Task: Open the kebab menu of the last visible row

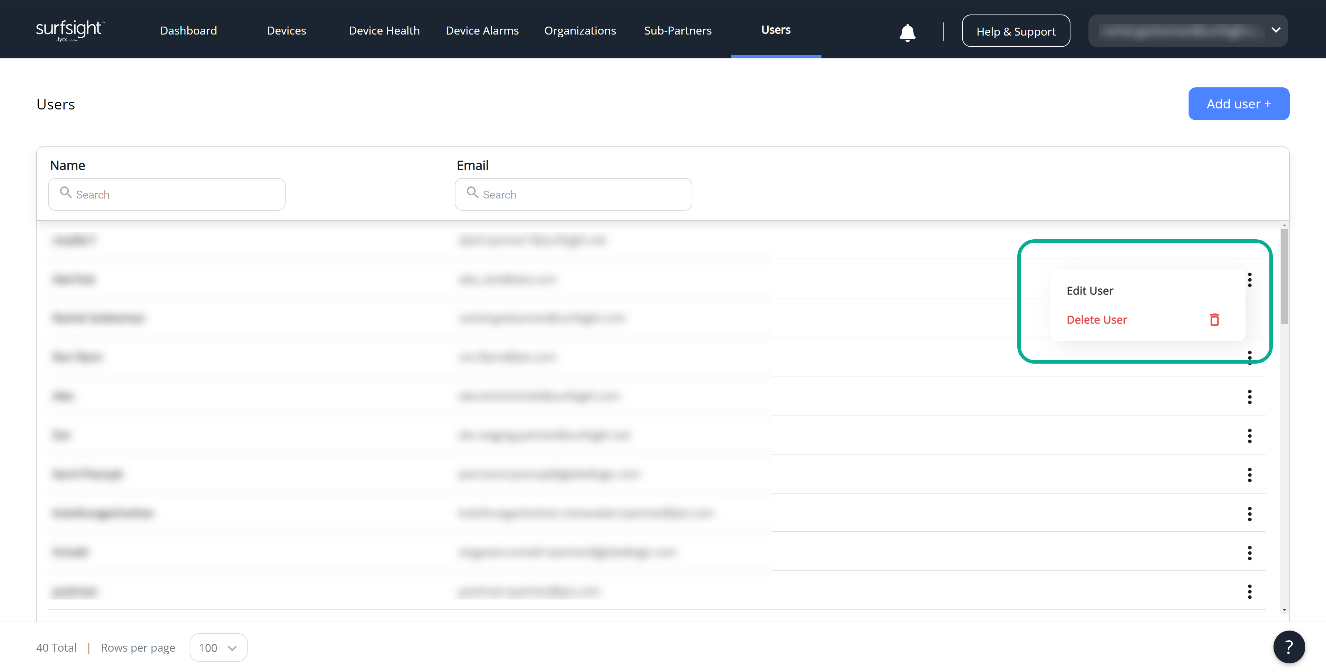Action: (1249, 592)
